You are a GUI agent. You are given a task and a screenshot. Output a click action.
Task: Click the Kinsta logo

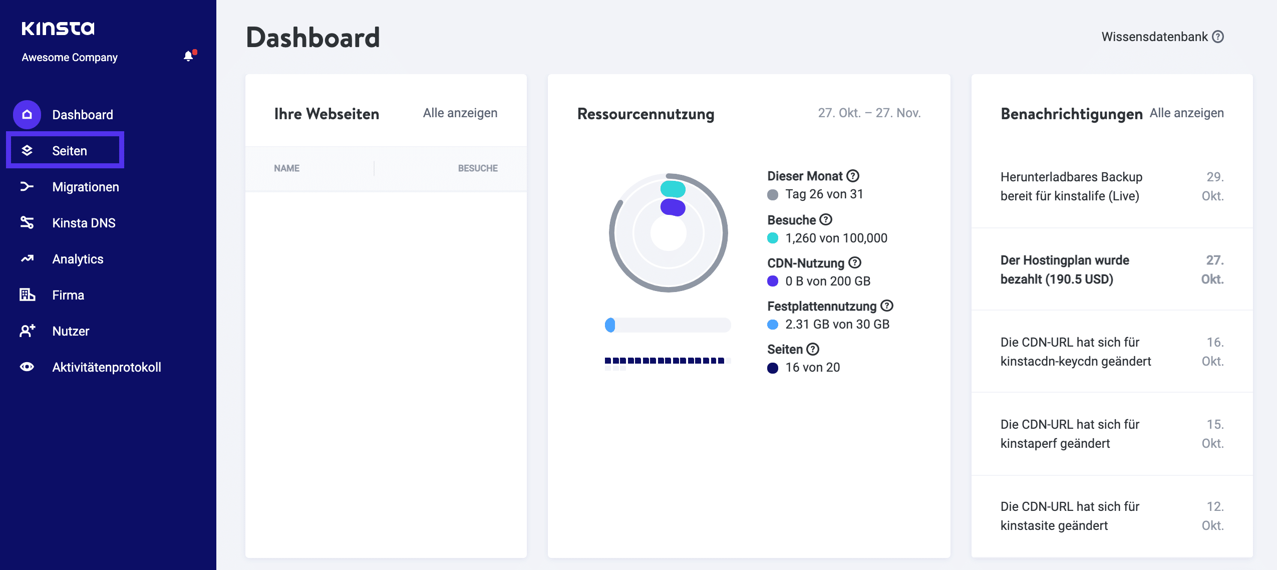(x=58, y=29)
